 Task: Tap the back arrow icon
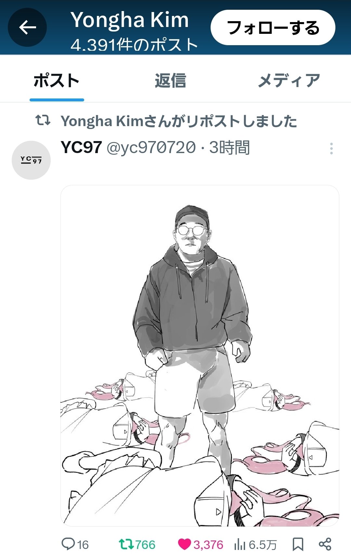coord(27,27)
